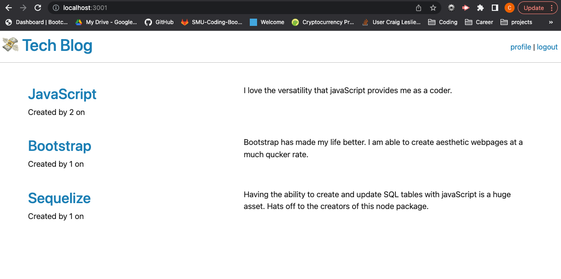Open the My Drive - Google bookmark
Screen dimensions: 561x279
(106, 22)
